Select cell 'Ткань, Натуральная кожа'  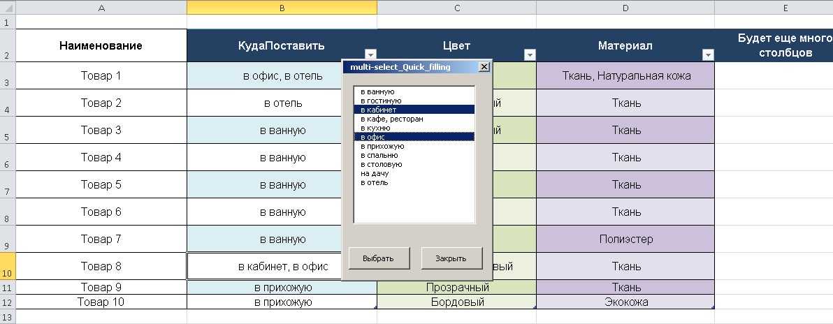click(625, 75)
